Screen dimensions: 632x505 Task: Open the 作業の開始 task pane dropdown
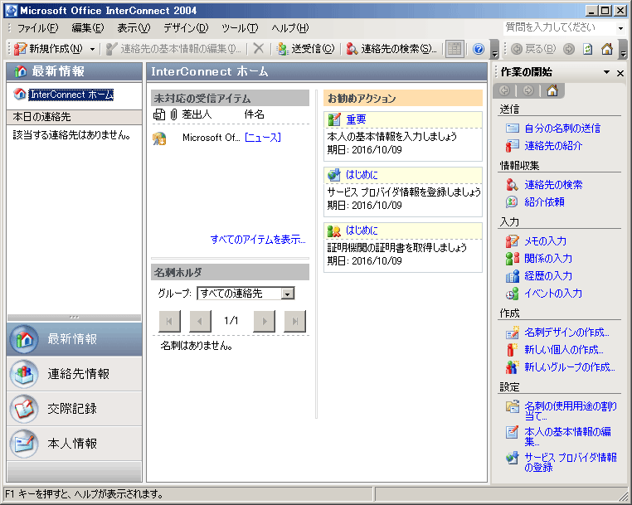pyautogui.click(x=606, y=72)
